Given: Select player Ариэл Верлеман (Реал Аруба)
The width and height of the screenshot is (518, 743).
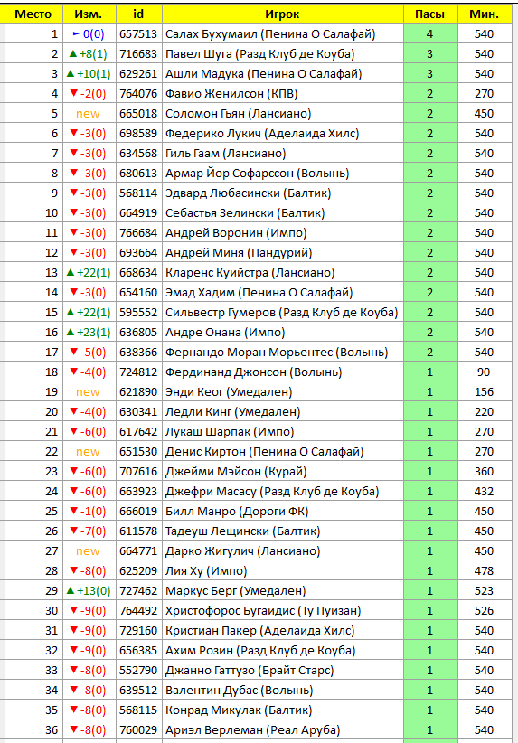Looking at the screenshot, I should tap(252, 730).
